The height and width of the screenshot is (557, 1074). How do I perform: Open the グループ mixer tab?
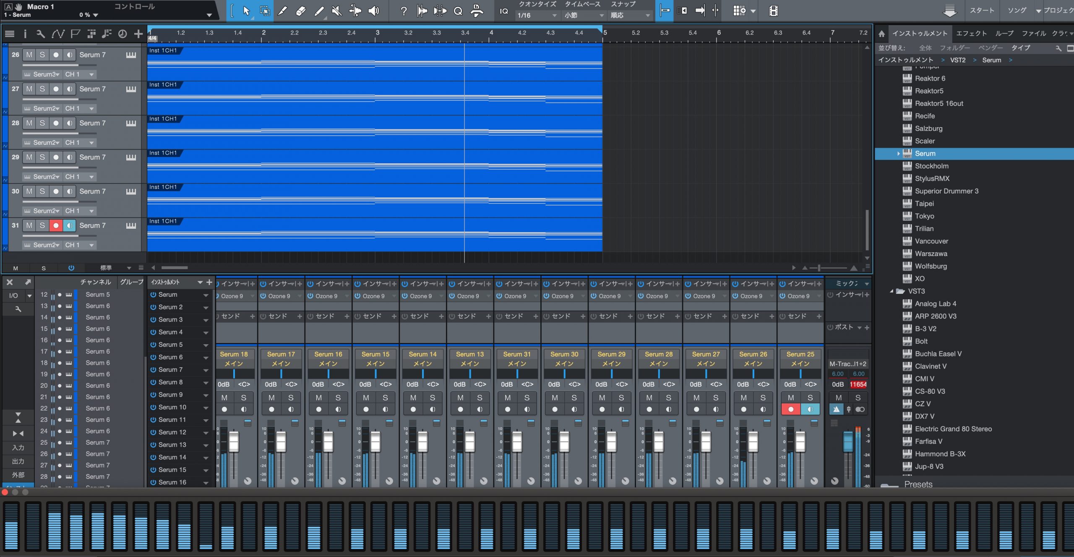click(x=132, y=282)
